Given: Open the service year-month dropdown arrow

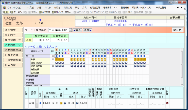Looking at the screenshot, I should click(x=70, y=30).
